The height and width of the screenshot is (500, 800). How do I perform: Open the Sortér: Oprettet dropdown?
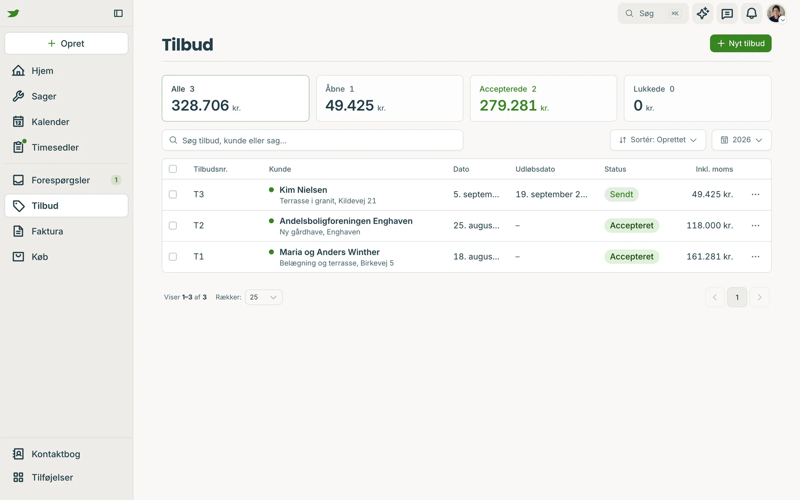(x=658, y=140)
